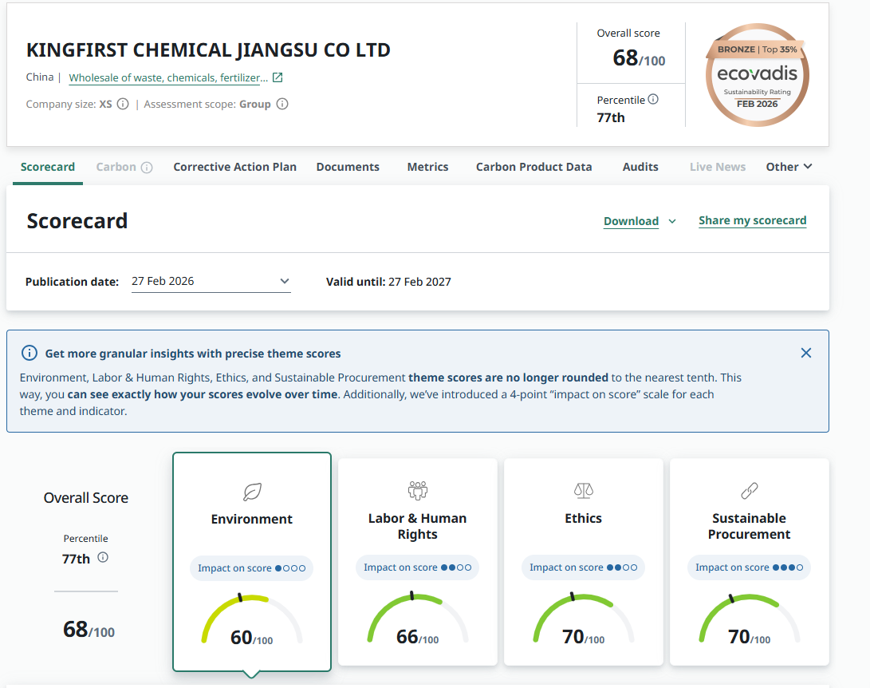Click the header overall score 68/100
The image size is (870, 688).
639,58
